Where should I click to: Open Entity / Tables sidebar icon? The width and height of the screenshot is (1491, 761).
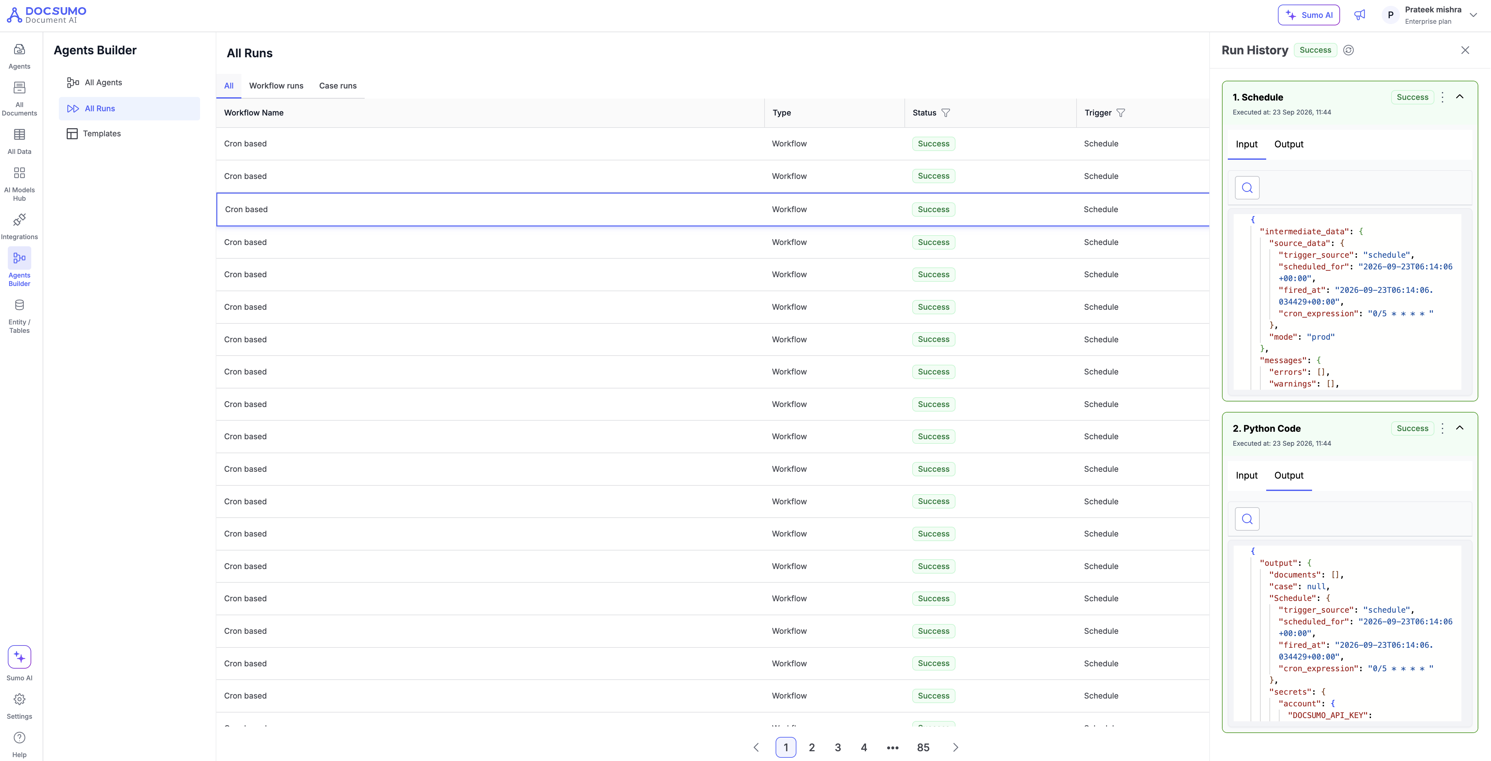tap(19, 316)
